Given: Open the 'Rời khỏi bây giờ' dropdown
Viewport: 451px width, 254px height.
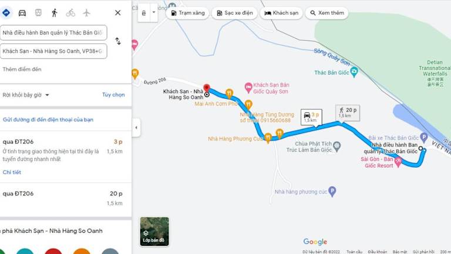Looking at the screenshot, I should pyautogui.click(x=26, y=95).
